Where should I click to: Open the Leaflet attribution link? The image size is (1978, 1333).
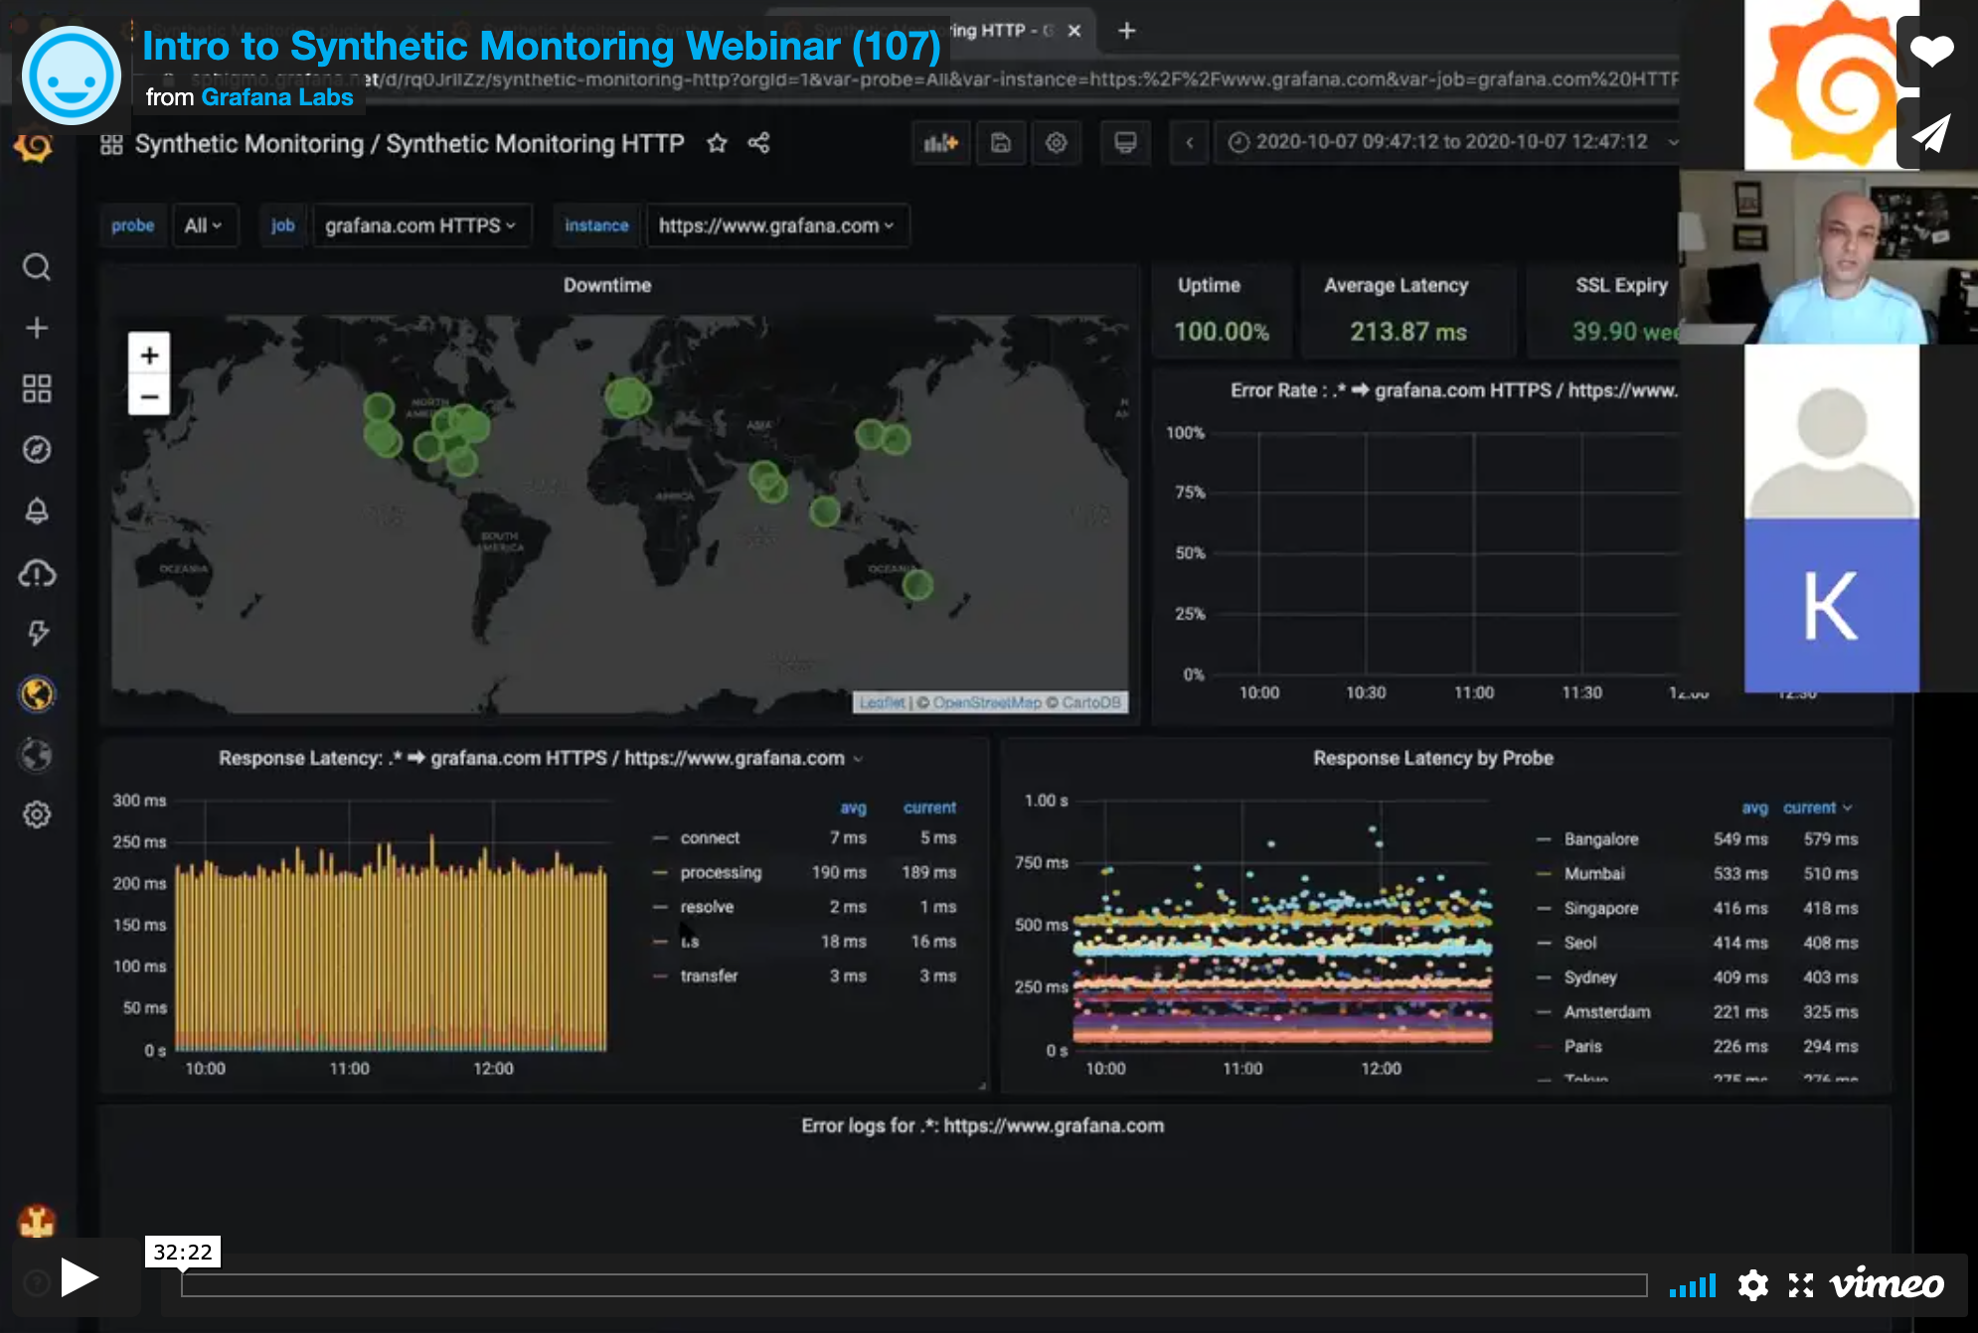tap(882, 702)
